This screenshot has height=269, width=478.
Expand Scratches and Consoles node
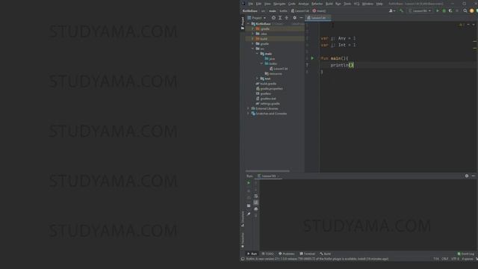coord(248,114)
